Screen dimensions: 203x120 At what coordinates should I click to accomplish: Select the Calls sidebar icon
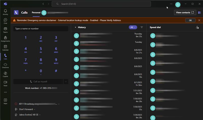(x=5, y=57)
